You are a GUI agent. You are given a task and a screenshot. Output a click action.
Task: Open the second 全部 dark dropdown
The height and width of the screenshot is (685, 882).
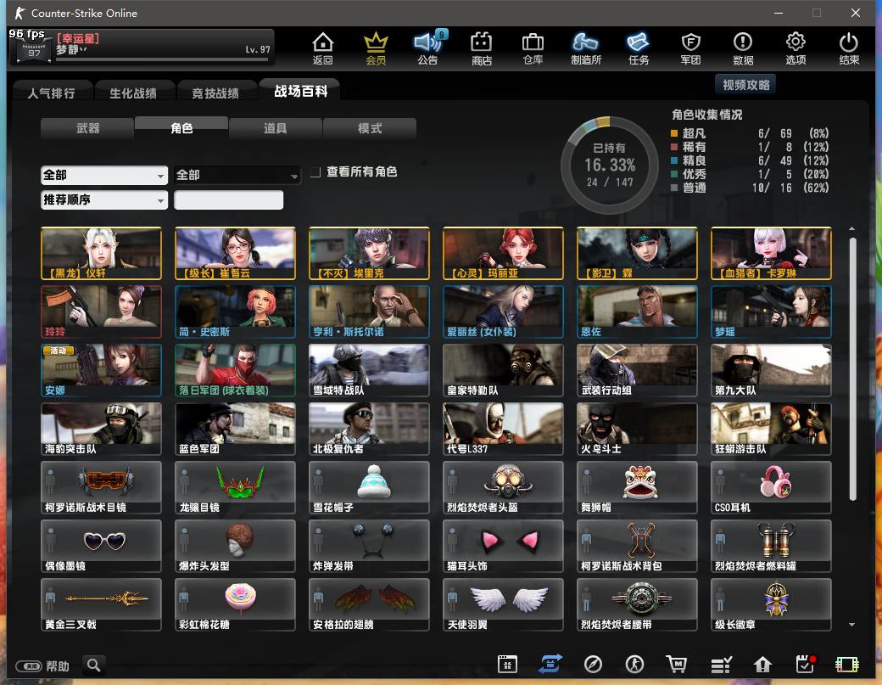pyautogui.click(x=237, y=175)
